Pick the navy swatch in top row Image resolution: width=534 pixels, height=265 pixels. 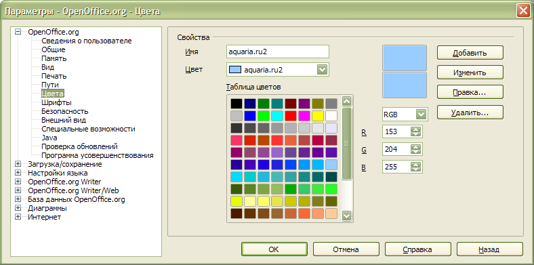[250, 104]
